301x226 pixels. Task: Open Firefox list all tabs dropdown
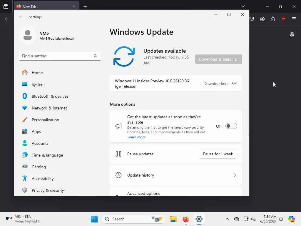point(243,6)
